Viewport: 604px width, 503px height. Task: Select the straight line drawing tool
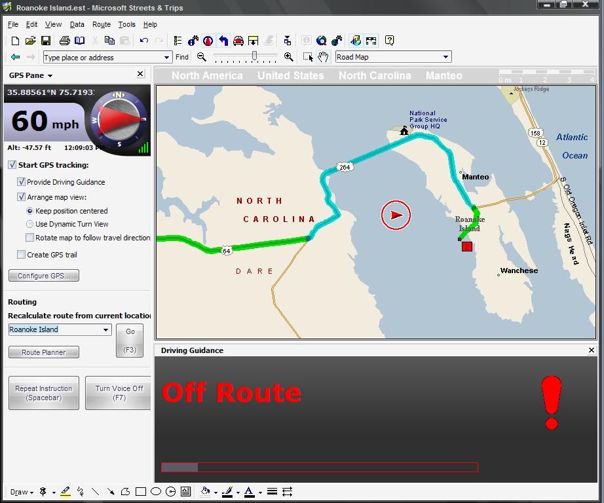pyautogui.click(x=95, y=491)
